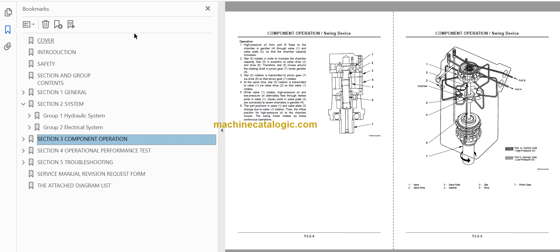The width and height of the screenshot is (560, 252).
Task: Select SECTION 1 GENERAL bookmark
Action: 62,92
